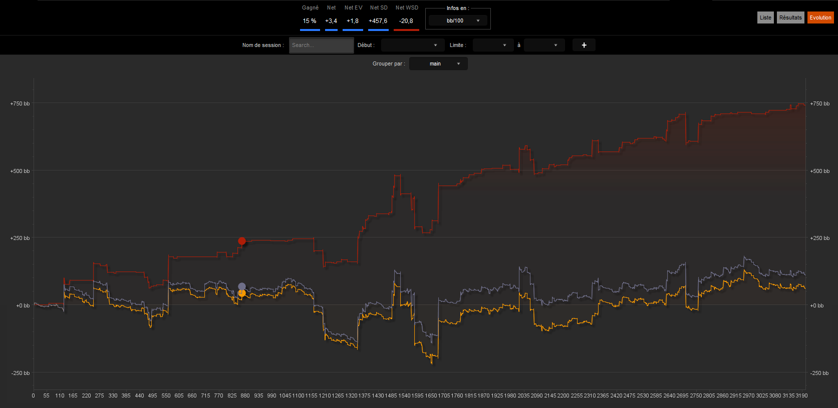The height and width of the screenshot is (408, 838).
Task: Click the '+250 bb' left axis label
Action: 20,238
